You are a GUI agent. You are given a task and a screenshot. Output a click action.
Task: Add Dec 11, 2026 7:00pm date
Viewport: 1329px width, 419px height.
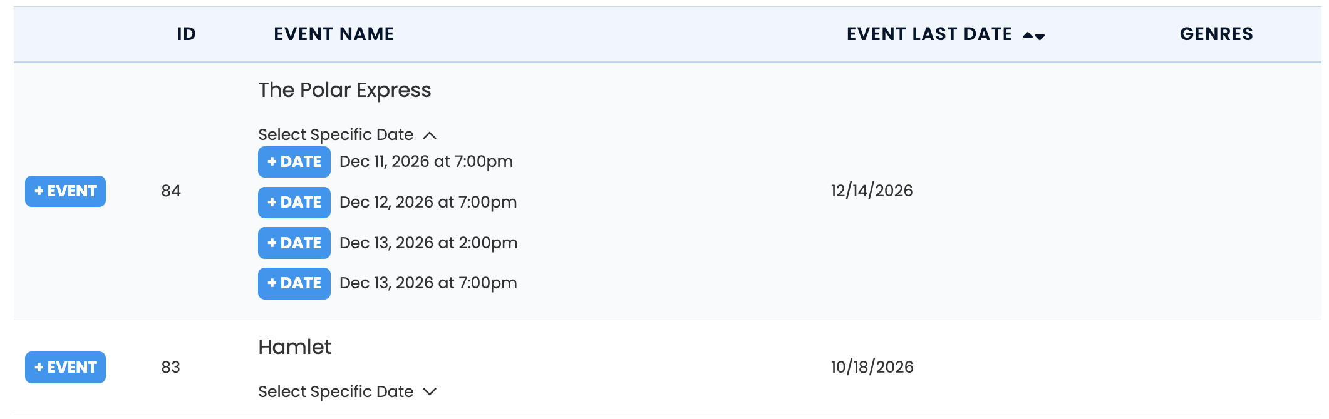(x=294, y=162)
